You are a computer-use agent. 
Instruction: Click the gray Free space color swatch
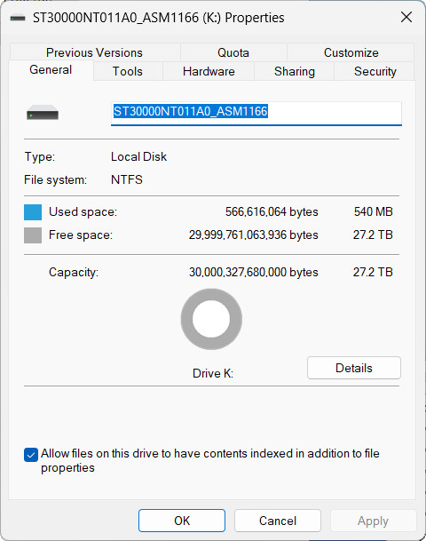[x=33, y=235]
